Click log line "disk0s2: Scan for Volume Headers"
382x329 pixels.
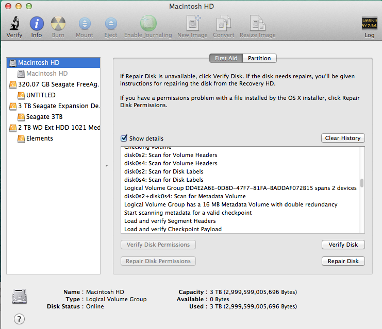[x=171, y=155]
